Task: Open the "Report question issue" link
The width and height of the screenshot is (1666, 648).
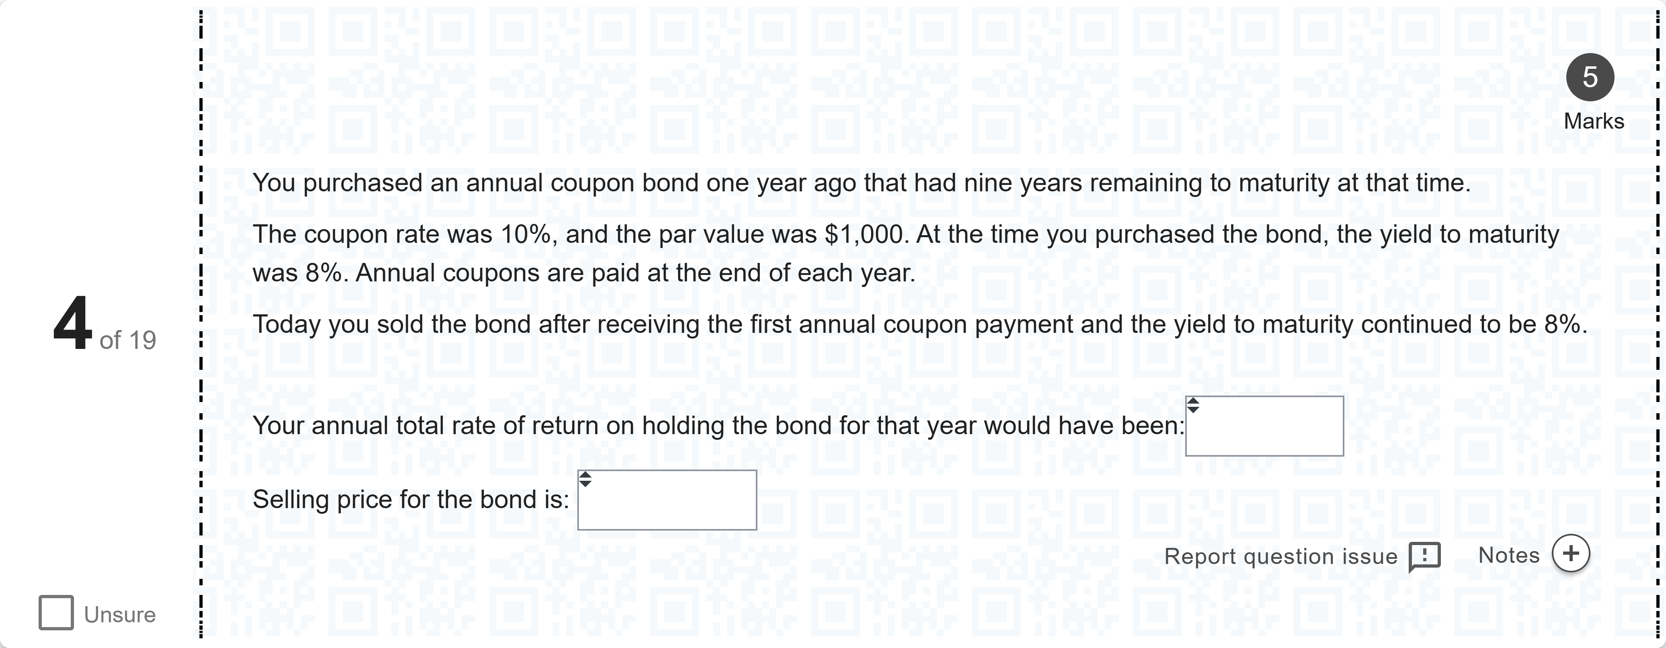Action: 1280,556
